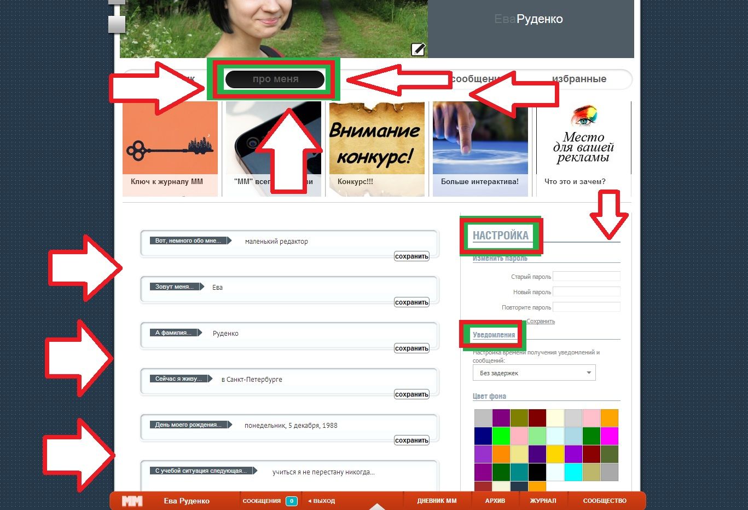Expand the 'Без задержек' notification delay dropdown
Image resolution: width=748 pixels, height=510 pixels.
pyautogui.click(x=534, y=373)
